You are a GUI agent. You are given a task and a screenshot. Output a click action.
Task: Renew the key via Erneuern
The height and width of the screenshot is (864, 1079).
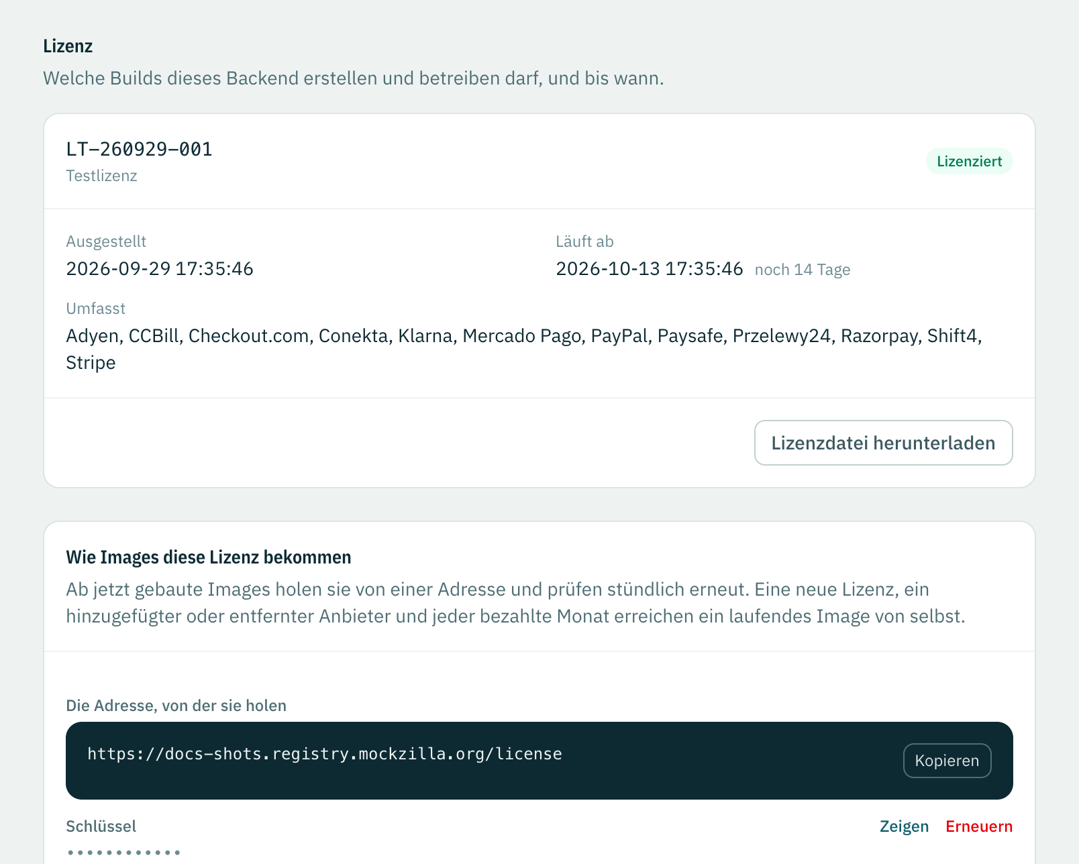click(979, 826)
